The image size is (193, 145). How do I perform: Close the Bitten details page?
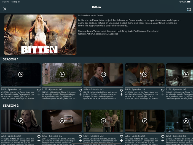pos(5,9)
